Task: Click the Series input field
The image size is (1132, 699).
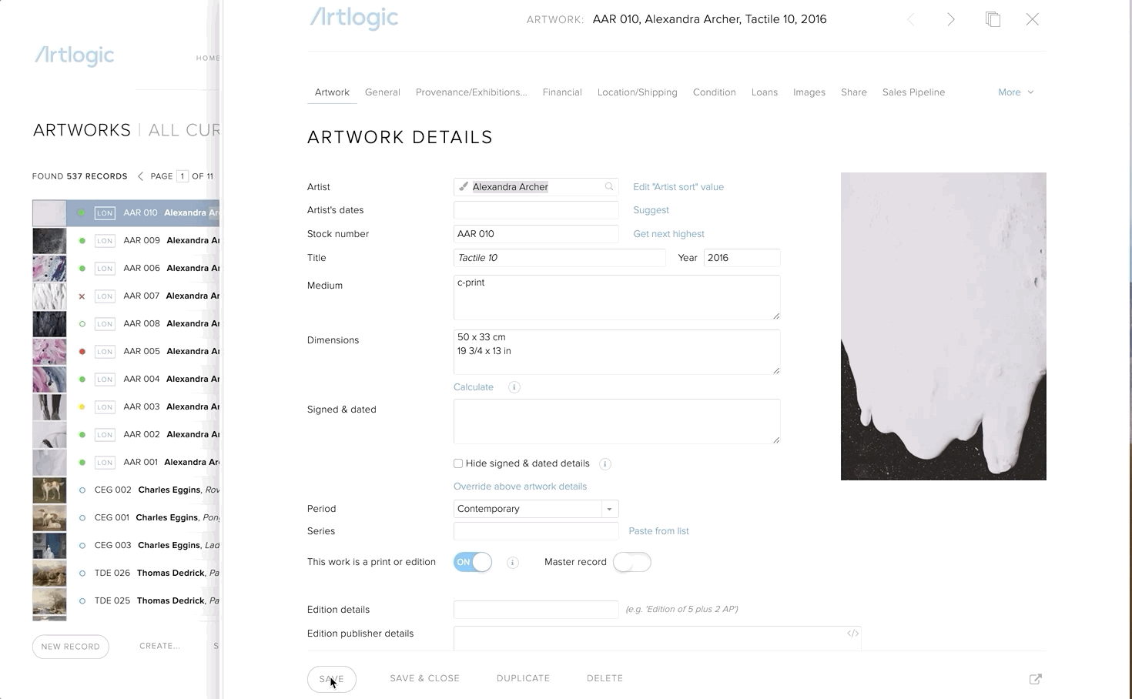Action: tap(536, 531)
